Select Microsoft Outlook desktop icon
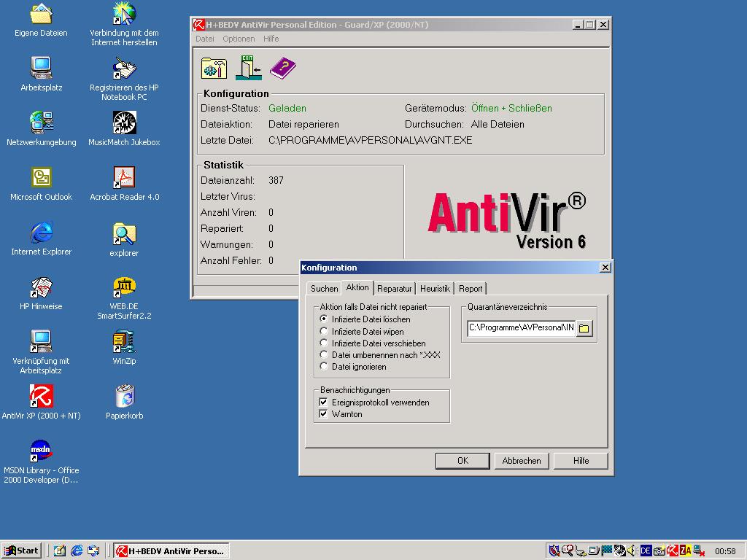747x560 pixels. coord(41,184)
